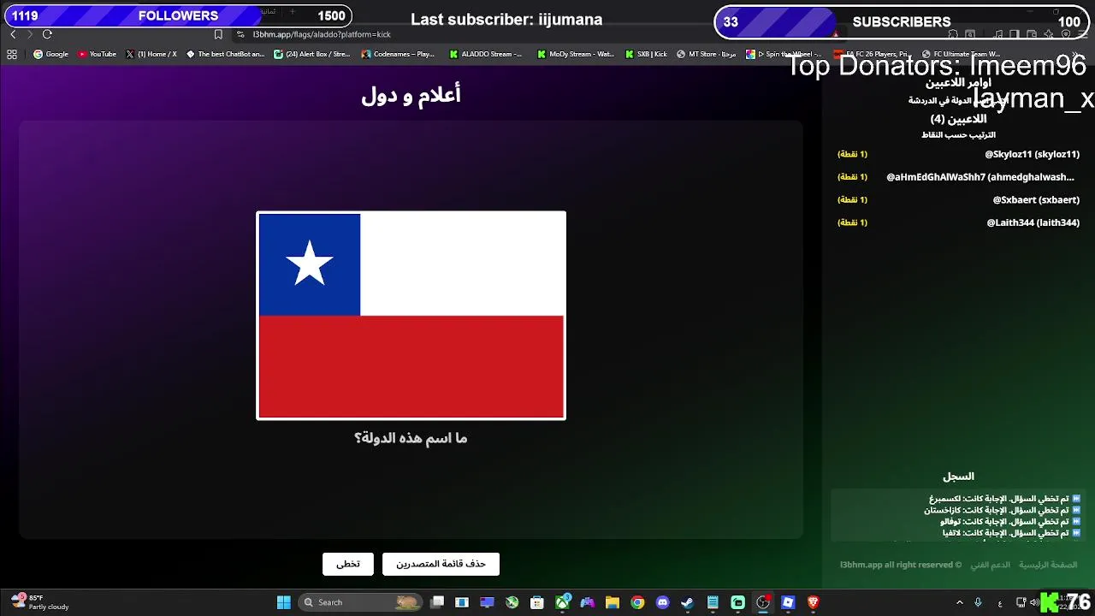The image size is (1095, 616).
Task: Select player @Sxbaert in the leaderboard
Action: coord(958,199)
